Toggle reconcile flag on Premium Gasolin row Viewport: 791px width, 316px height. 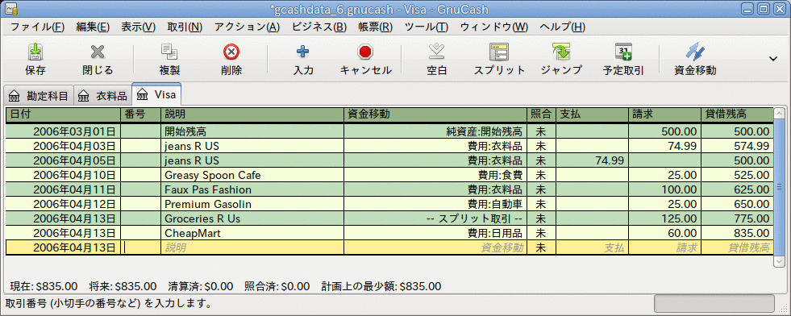pyautogui.click(x=541, y=205)
